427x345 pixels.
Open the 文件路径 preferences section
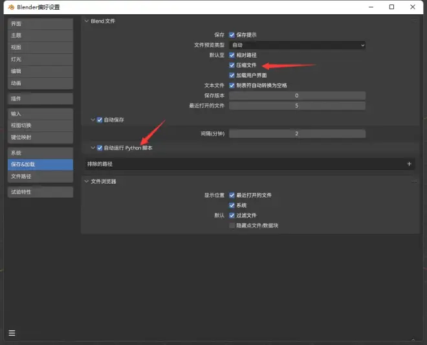pos(40,177)
